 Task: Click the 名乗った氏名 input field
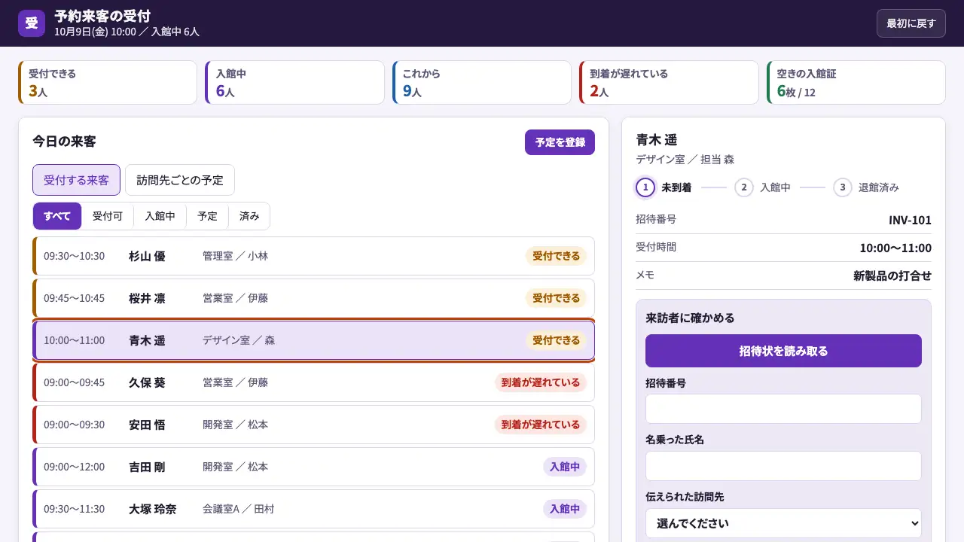coord(783,466)
